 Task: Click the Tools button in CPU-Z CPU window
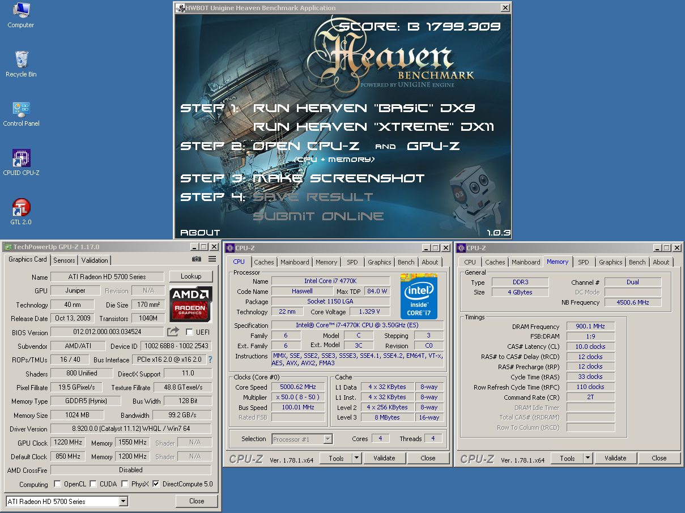[x=336, y=458]
